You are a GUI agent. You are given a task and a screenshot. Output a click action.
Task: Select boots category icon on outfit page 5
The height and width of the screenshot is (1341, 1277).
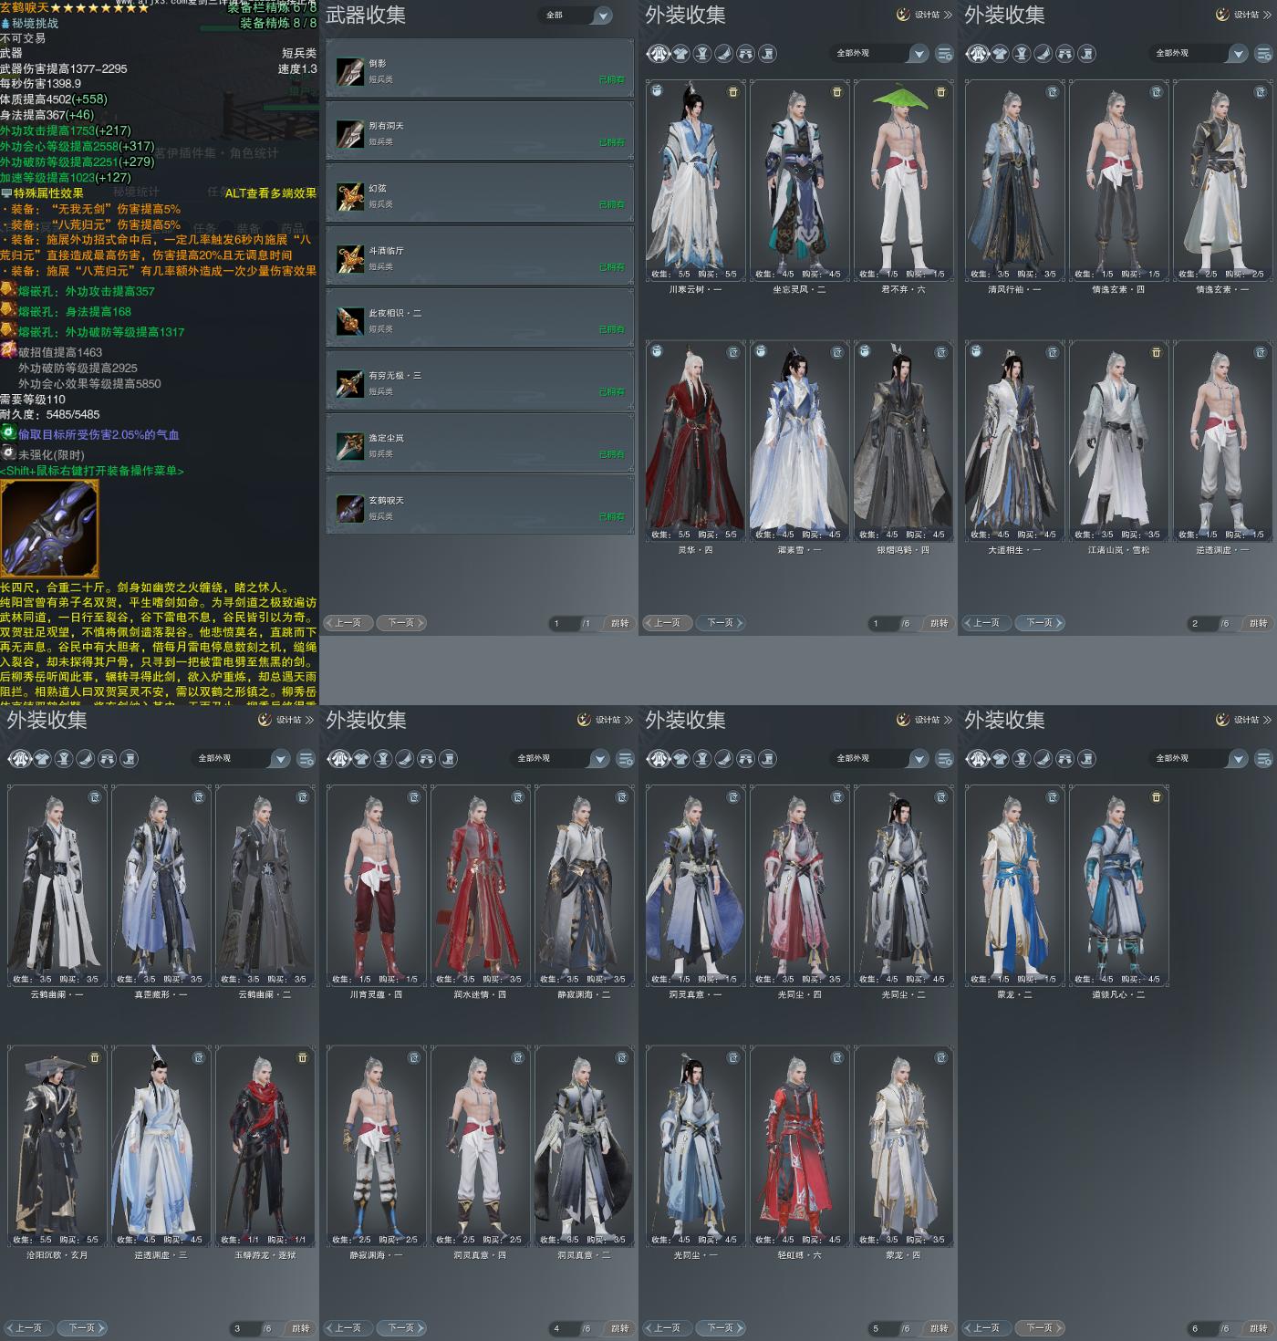click(768, 759)
